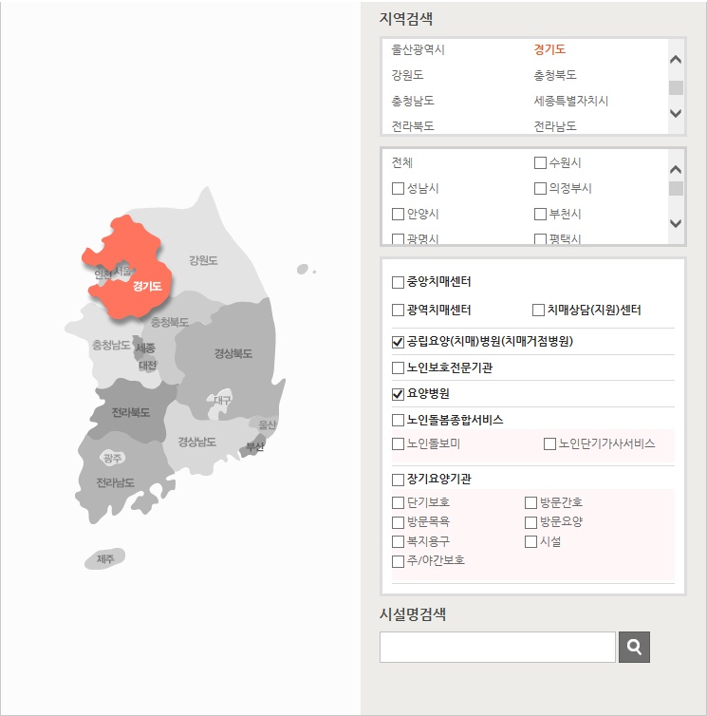The image size is (707, 716).
Task: Check the 의정부시 checkbox
Action: click(540, 188)
